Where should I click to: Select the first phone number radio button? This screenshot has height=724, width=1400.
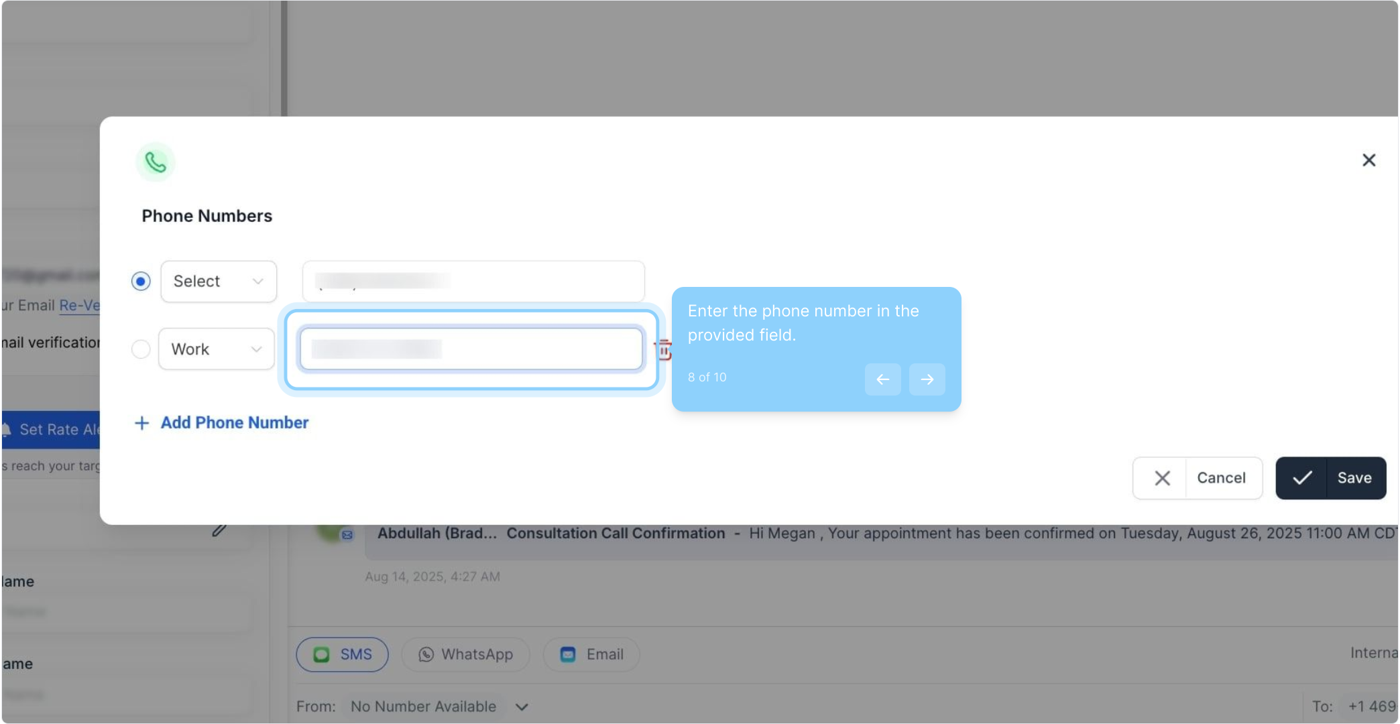click(141, 282)
